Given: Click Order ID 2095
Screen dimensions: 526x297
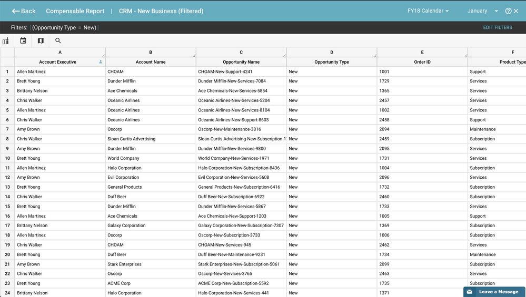Looking at the screenshot, I should click(x=422, y=149).
